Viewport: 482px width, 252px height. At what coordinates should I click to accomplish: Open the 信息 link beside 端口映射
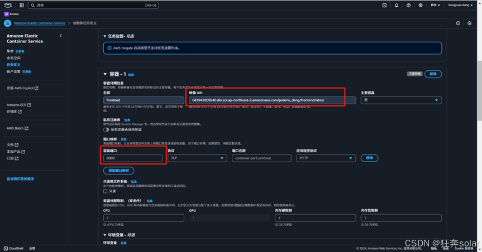tap(123, 139)
